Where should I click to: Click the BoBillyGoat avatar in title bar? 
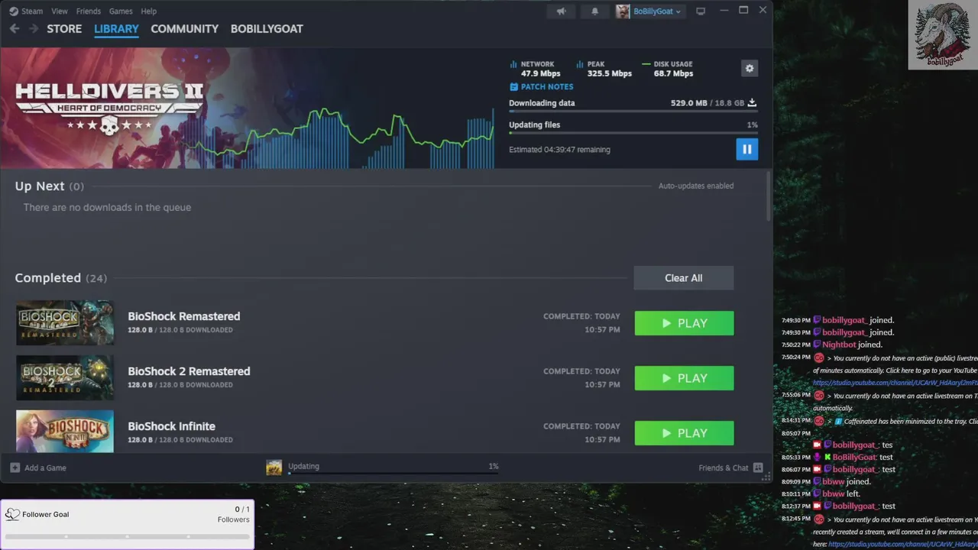tap(623, 11)
